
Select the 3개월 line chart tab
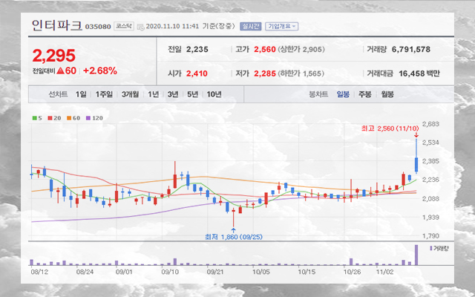pos(131,94)
